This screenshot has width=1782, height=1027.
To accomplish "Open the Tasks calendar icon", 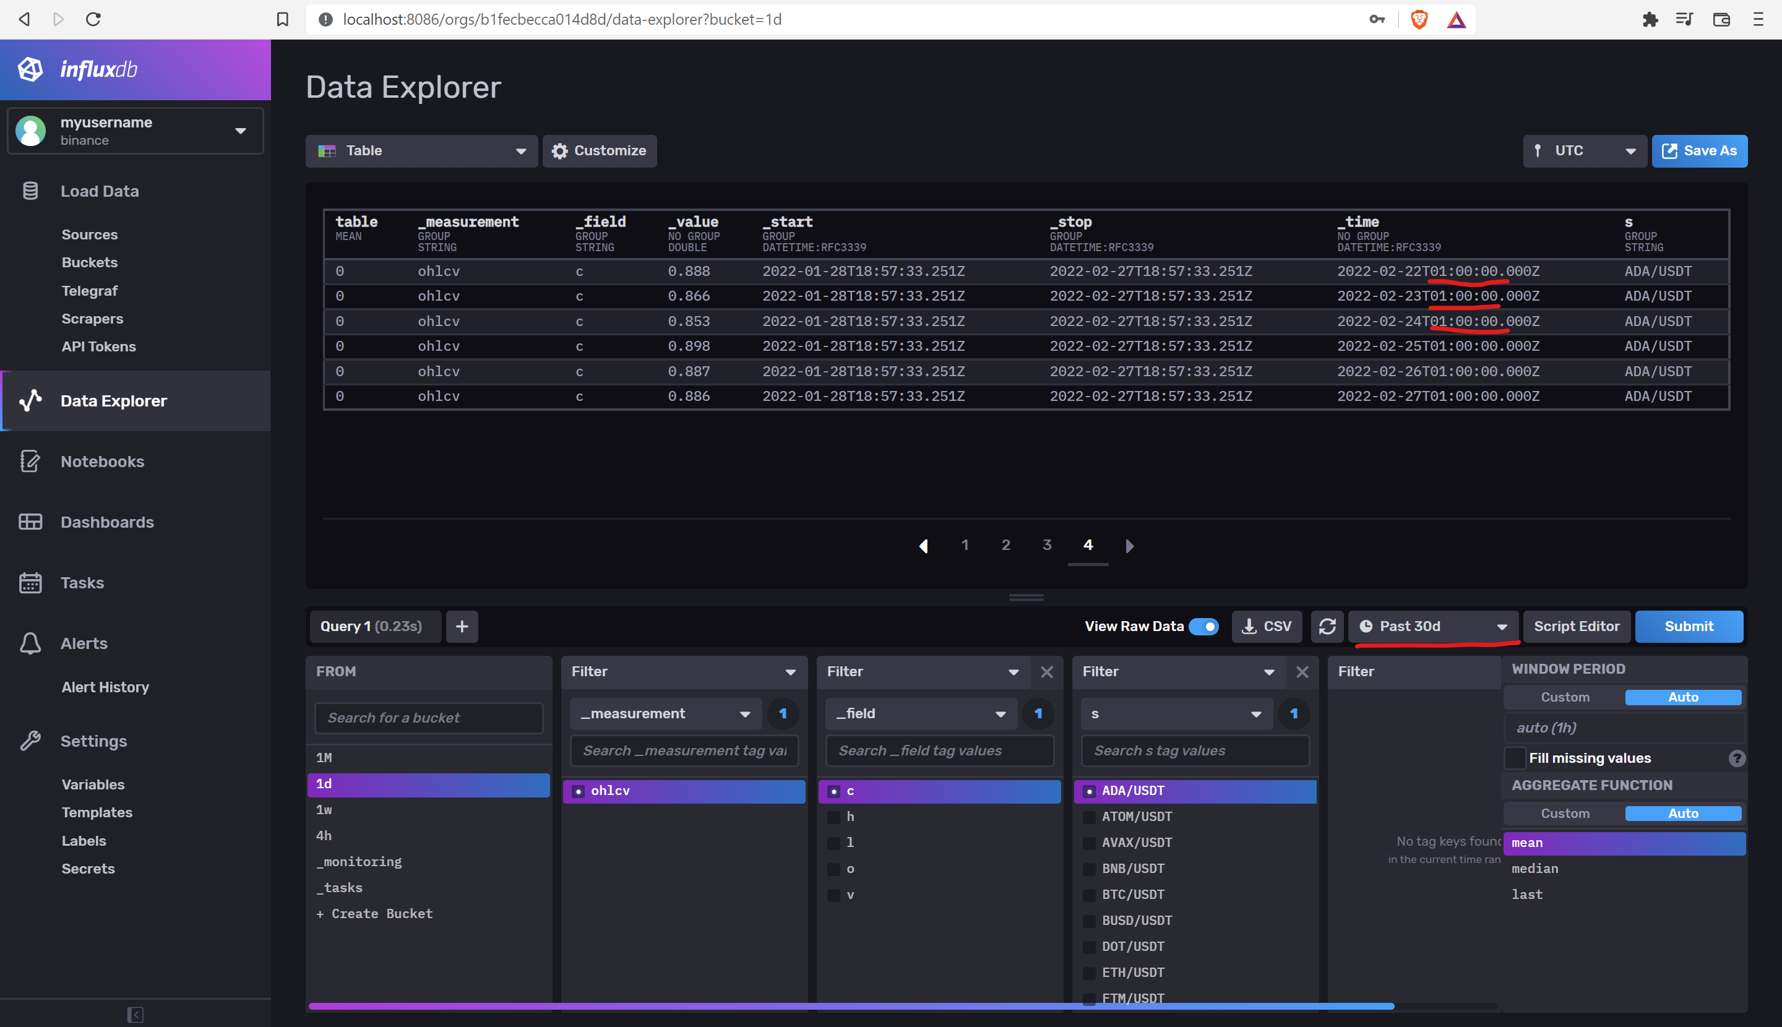I will [x=30, y=583].
